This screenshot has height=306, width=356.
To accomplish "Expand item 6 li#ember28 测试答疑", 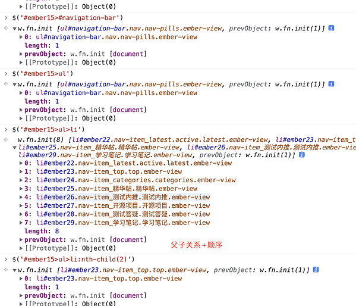I will [21, 214].
